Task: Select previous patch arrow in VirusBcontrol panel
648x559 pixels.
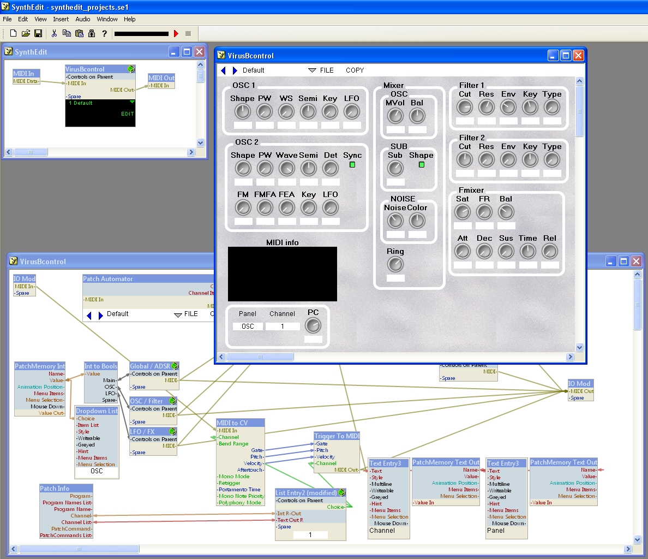Action: tap(224, 70)
